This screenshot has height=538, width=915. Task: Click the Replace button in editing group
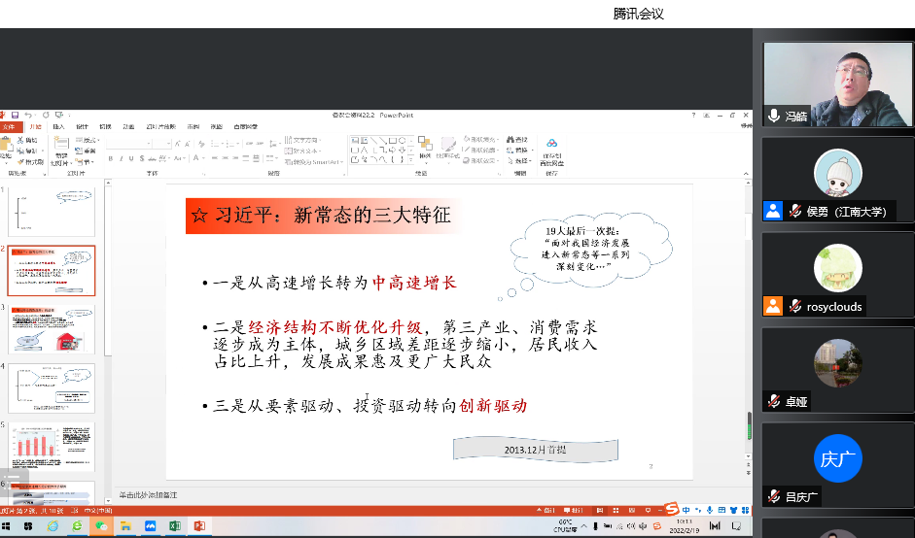[x=522, y=151]
